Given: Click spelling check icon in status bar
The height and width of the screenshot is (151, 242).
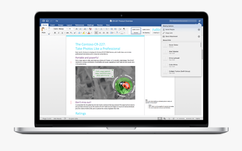Looking at the screenshot, I should pyautogui.click(x=65, y=119).
